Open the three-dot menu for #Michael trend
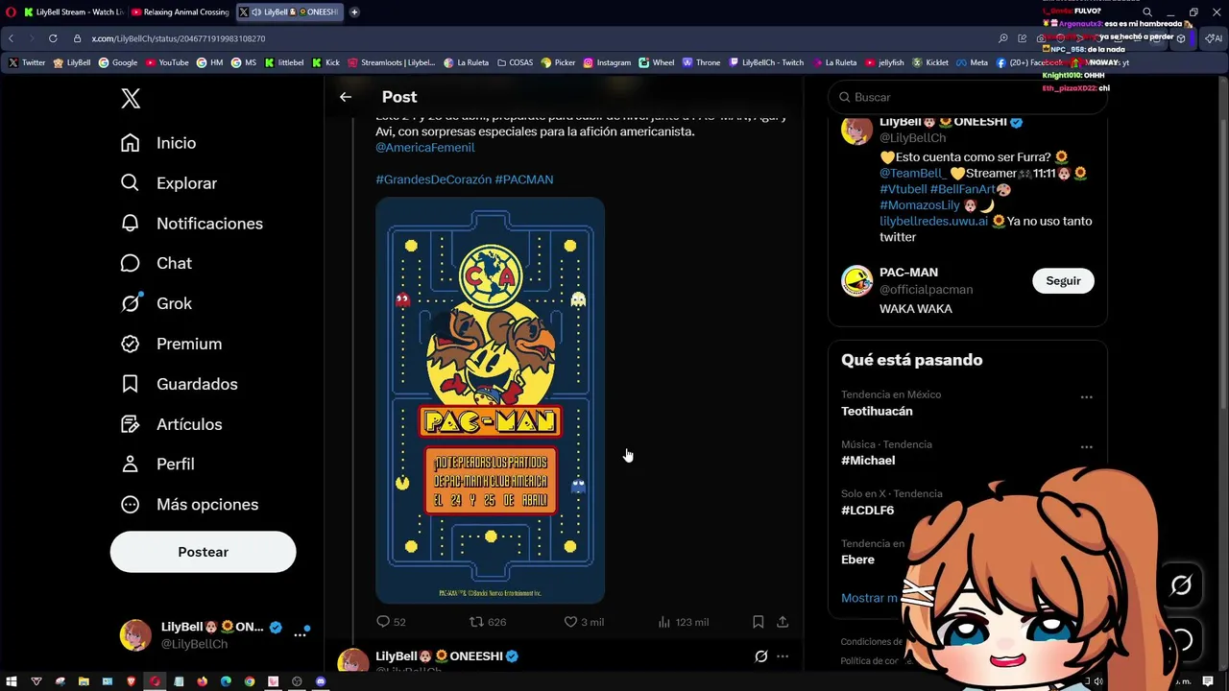Image resolution: width=1229 pixels, height=691 pixels. click(1086, 447)
